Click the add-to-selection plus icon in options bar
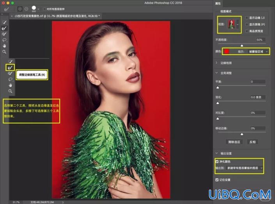Viewport: 275px width, 204px height. 20,9
